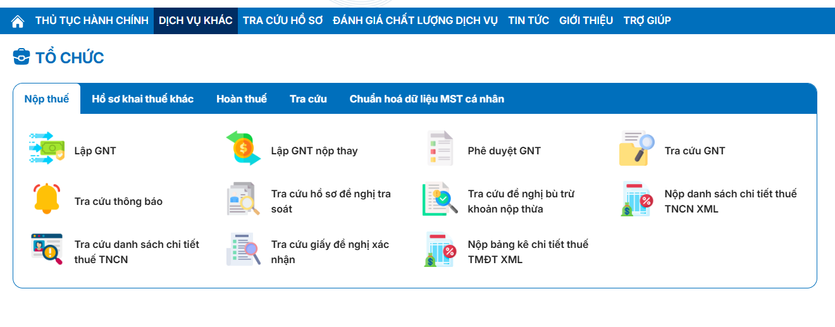Open the TRỢ GIÚP menu item
The height and width of the screenshot is (327, 835).
tap(647, 20)
